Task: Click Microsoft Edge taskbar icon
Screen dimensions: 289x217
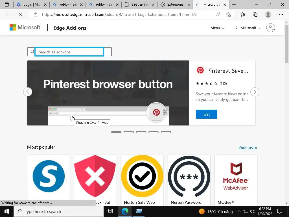Action: (x=125, y=211)
